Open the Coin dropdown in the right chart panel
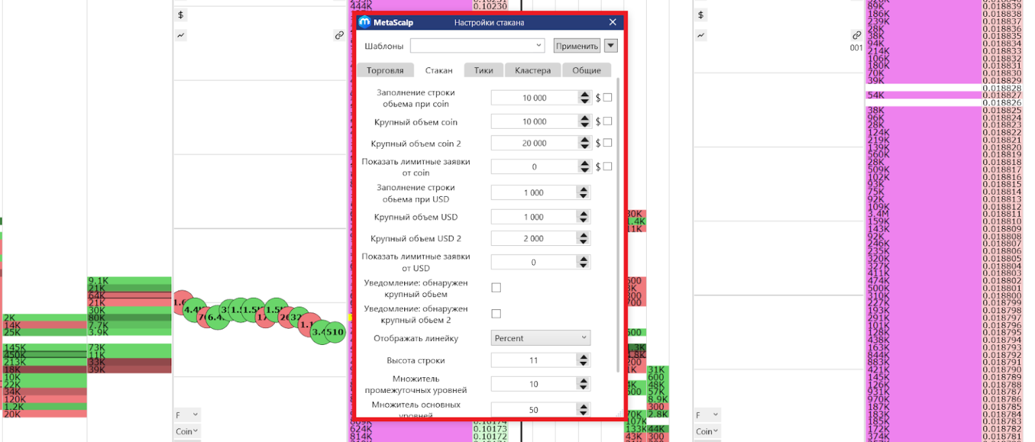Viewport: 1035px width, 442px height. click(708, 431)
